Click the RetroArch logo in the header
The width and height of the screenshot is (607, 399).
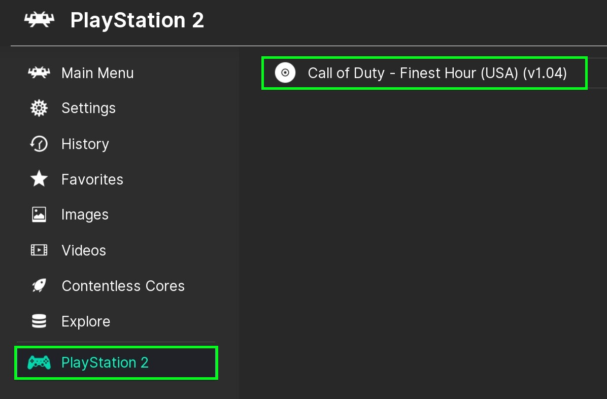coord(39,20)
